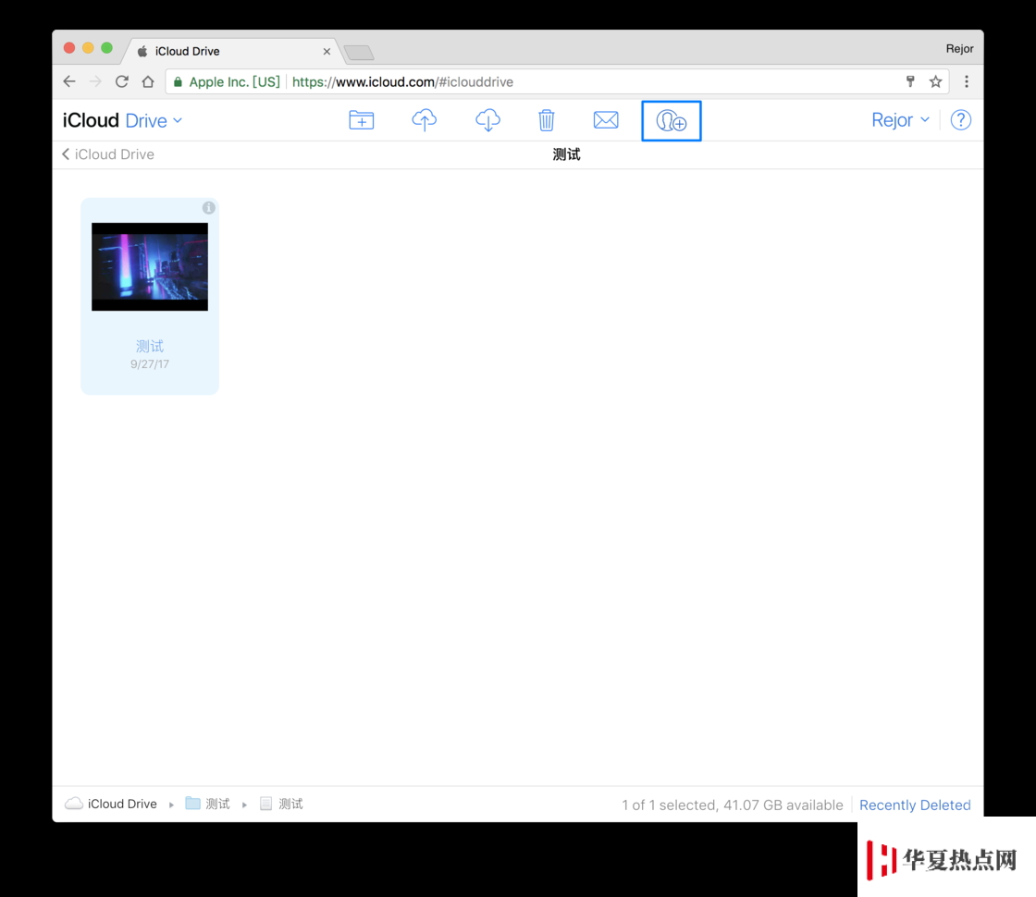
Task: Open the help question mark icon
Action: [x=960, y=120]
